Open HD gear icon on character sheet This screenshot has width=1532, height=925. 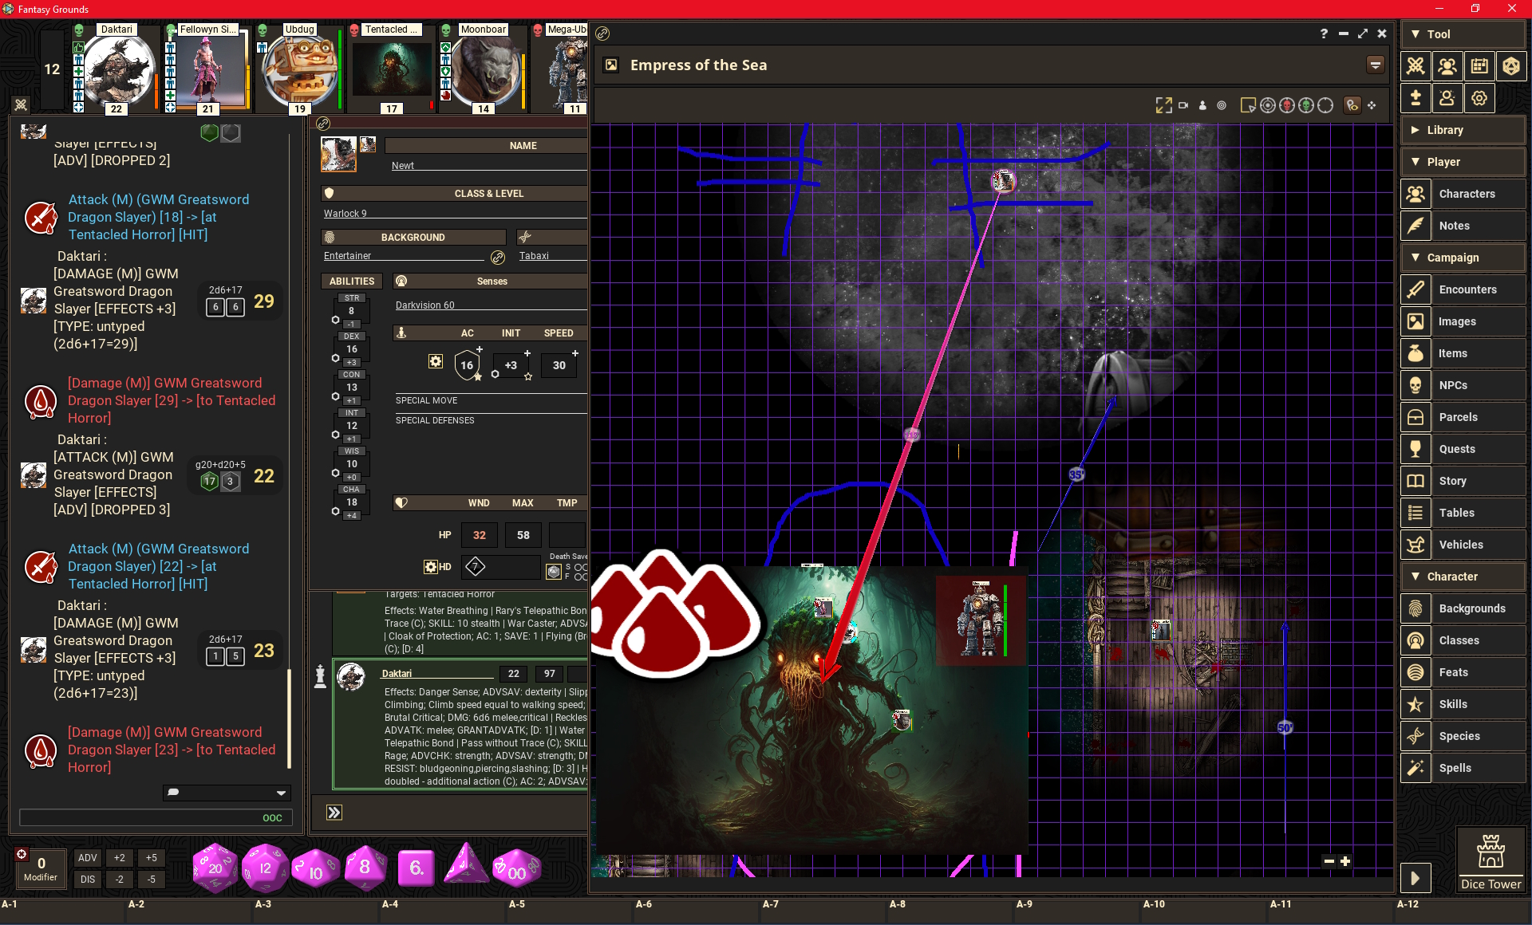pyautogui.click(x=431, y=567)
